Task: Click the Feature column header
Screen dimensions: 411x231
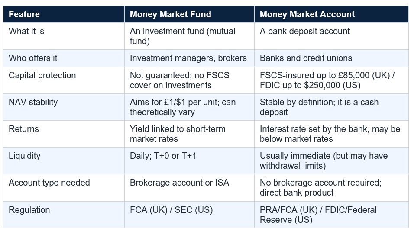Action: (64, 14)
